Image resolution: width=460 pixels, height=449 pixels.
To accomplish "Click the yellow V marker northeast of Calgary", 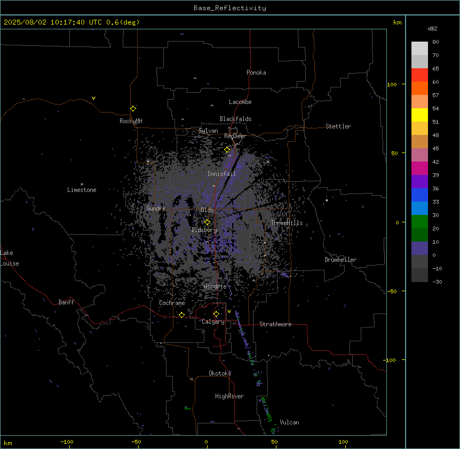I will (229, 311).
